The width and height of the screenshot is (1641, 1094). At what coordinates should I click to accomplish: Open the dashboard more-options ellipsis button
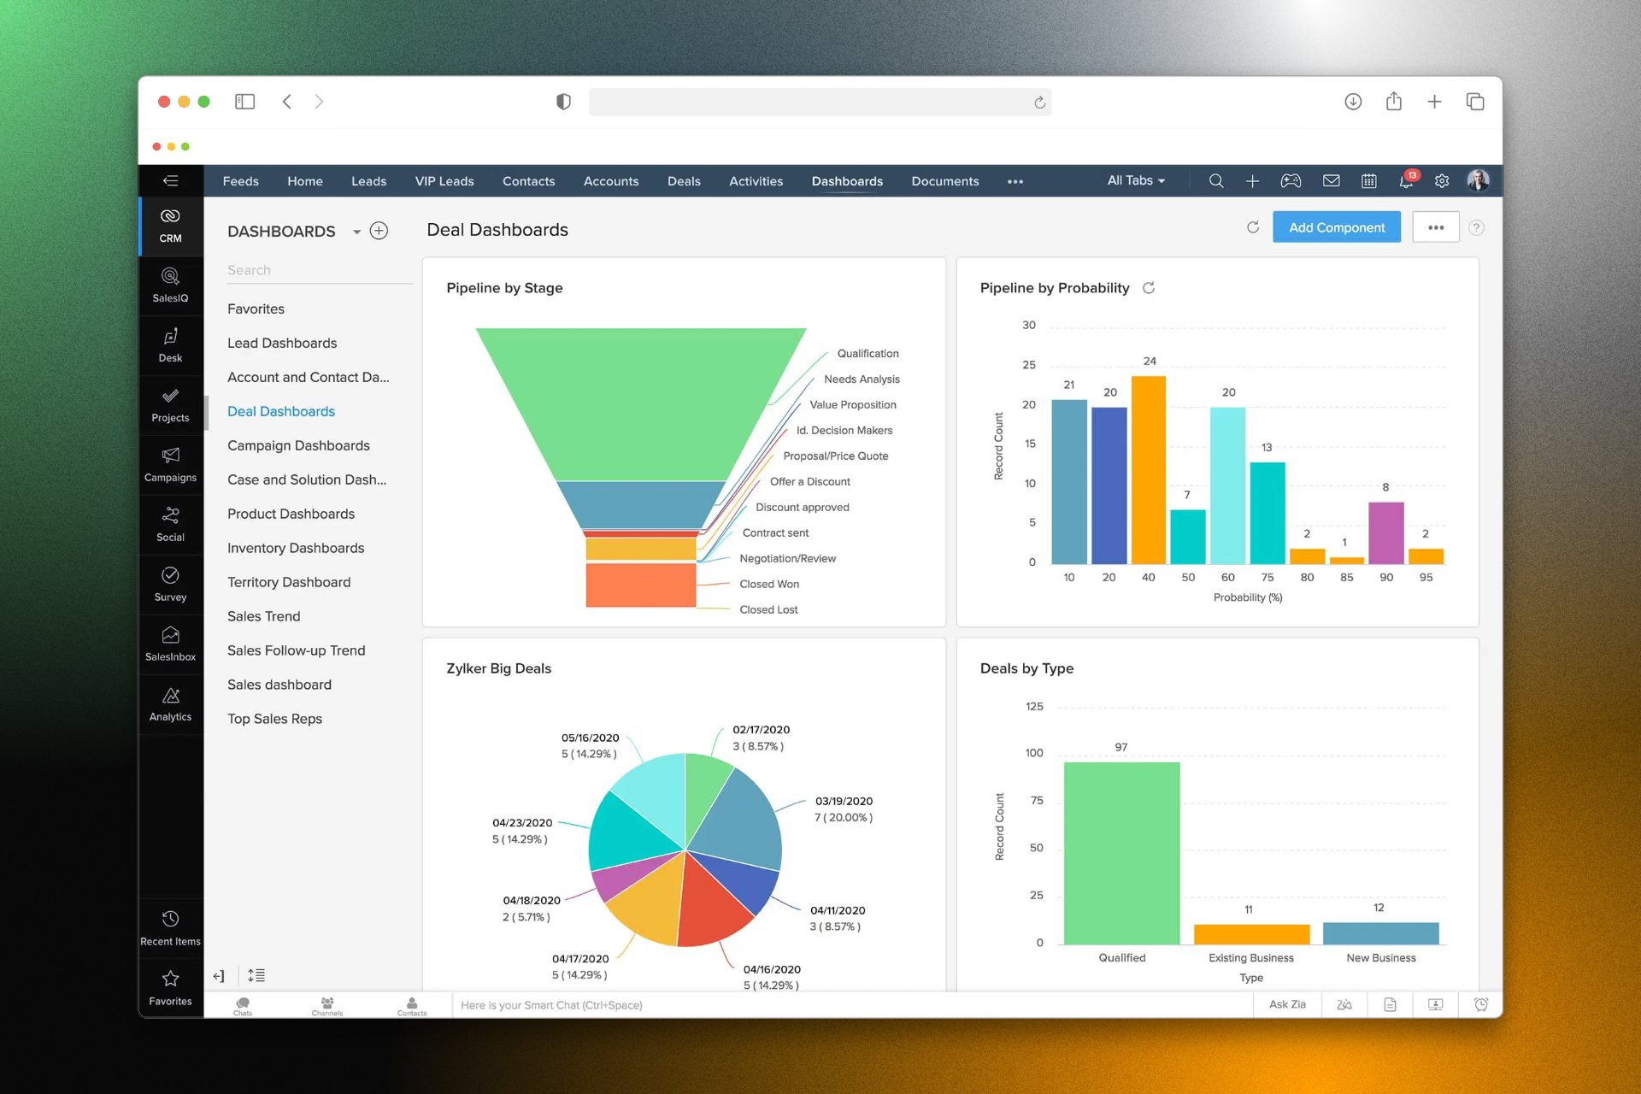click(1436, 227)
